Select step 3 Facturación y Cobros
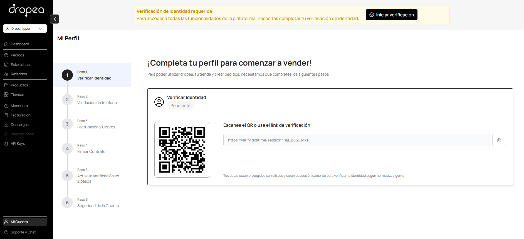Viewport: 524px width, 239px height. coord(92,124)
